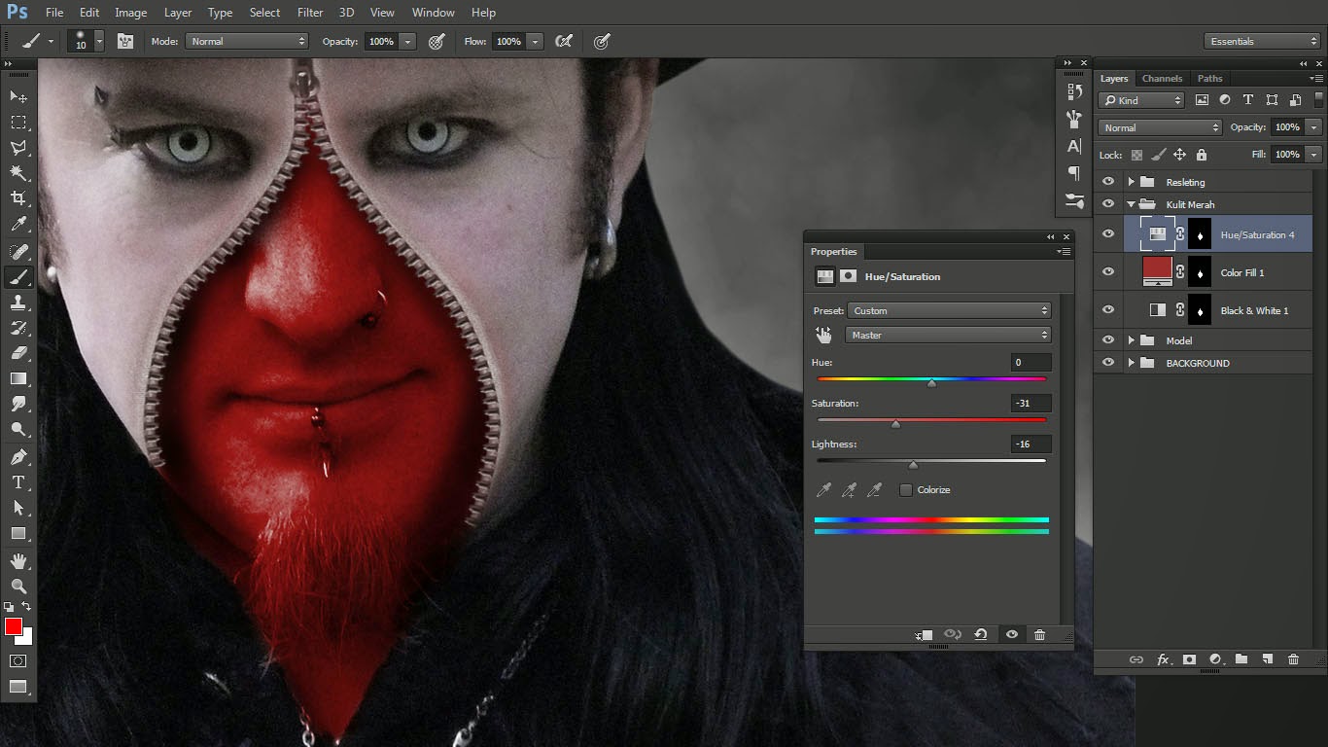Select the Polygonal Lasso tool
Image resolution: width=1328 pixels, height=747 pixels.
coord(18,148)
